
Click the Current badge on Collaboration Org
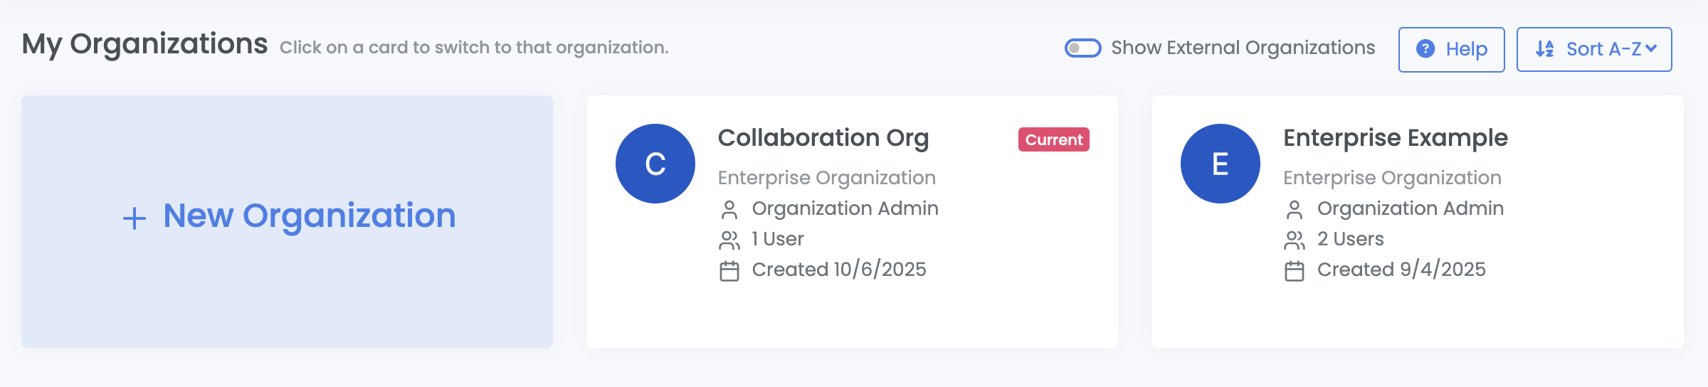coord(1053,139)
